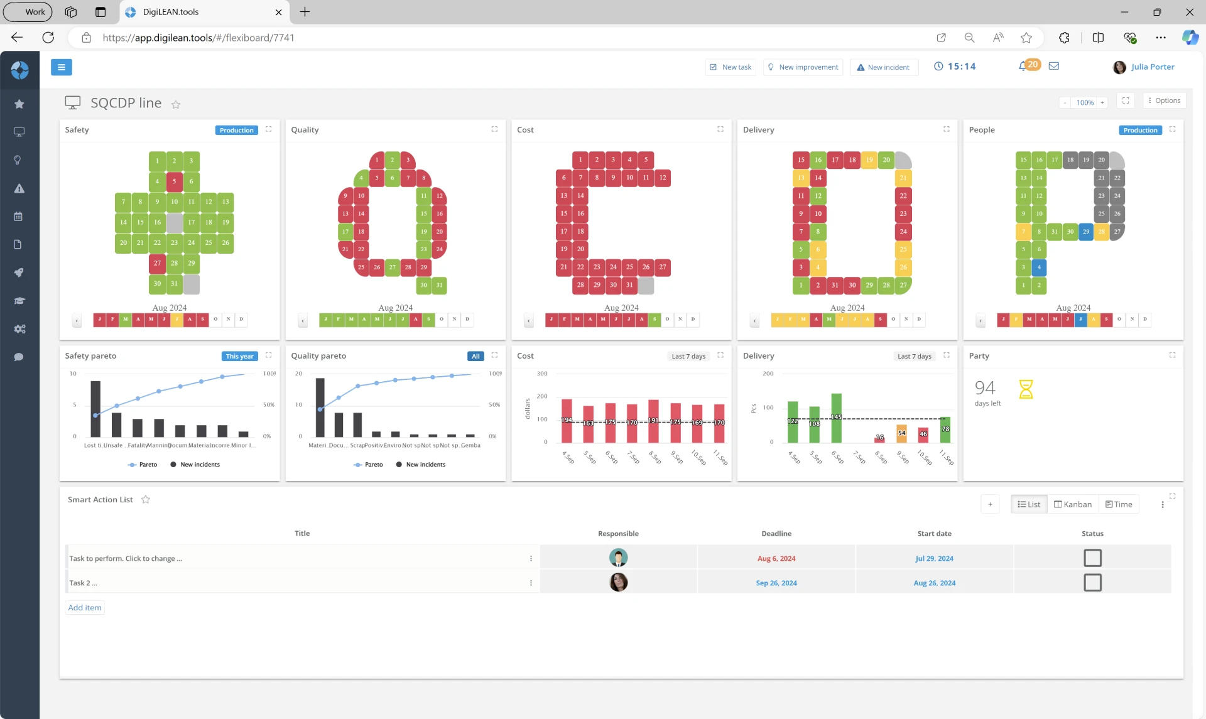Open the calendar icon in sidebar
This screenshot has height=719, width=1206.
18,217
